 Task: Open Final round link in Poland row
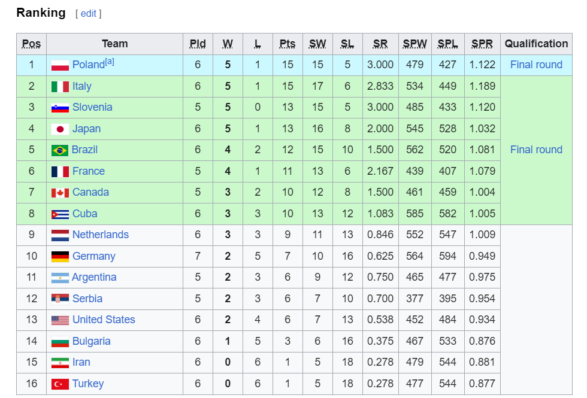point(536,65)
